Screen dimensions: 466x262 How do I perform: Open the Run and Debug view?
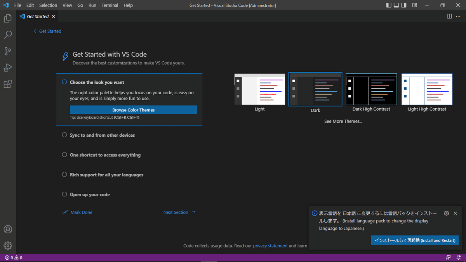(8, 68)
